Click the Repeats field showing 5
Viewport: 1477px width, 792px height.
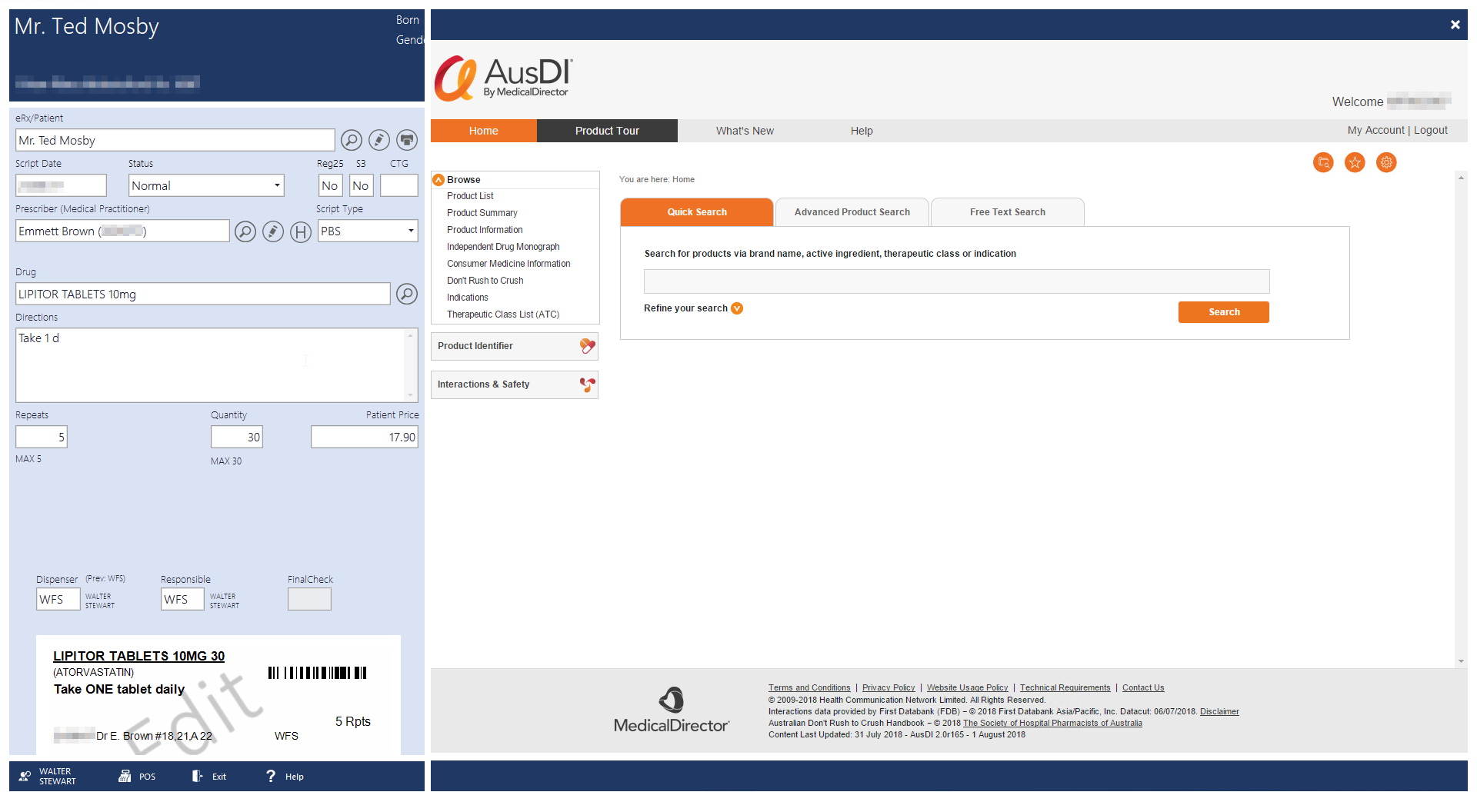coord(42,437)
